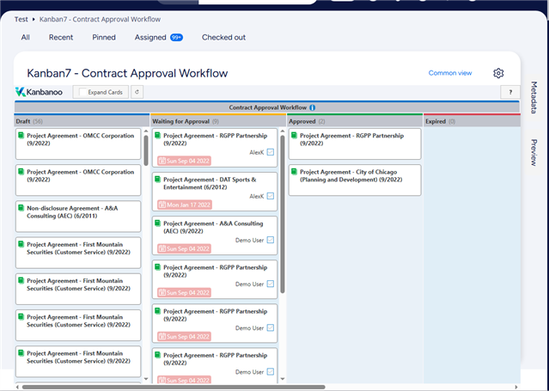
Task: Open DAT Sports & Entertainment (6/2012) card
Action: (x=215, y=192)
